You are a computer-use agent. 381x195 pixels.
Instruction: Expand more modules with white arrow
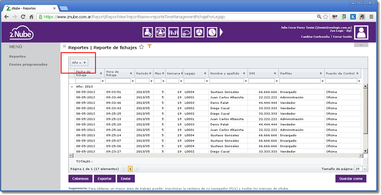[221, 32]
